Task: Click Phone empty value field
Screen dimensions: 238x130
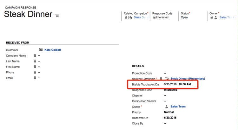Action: coord(39,72)
